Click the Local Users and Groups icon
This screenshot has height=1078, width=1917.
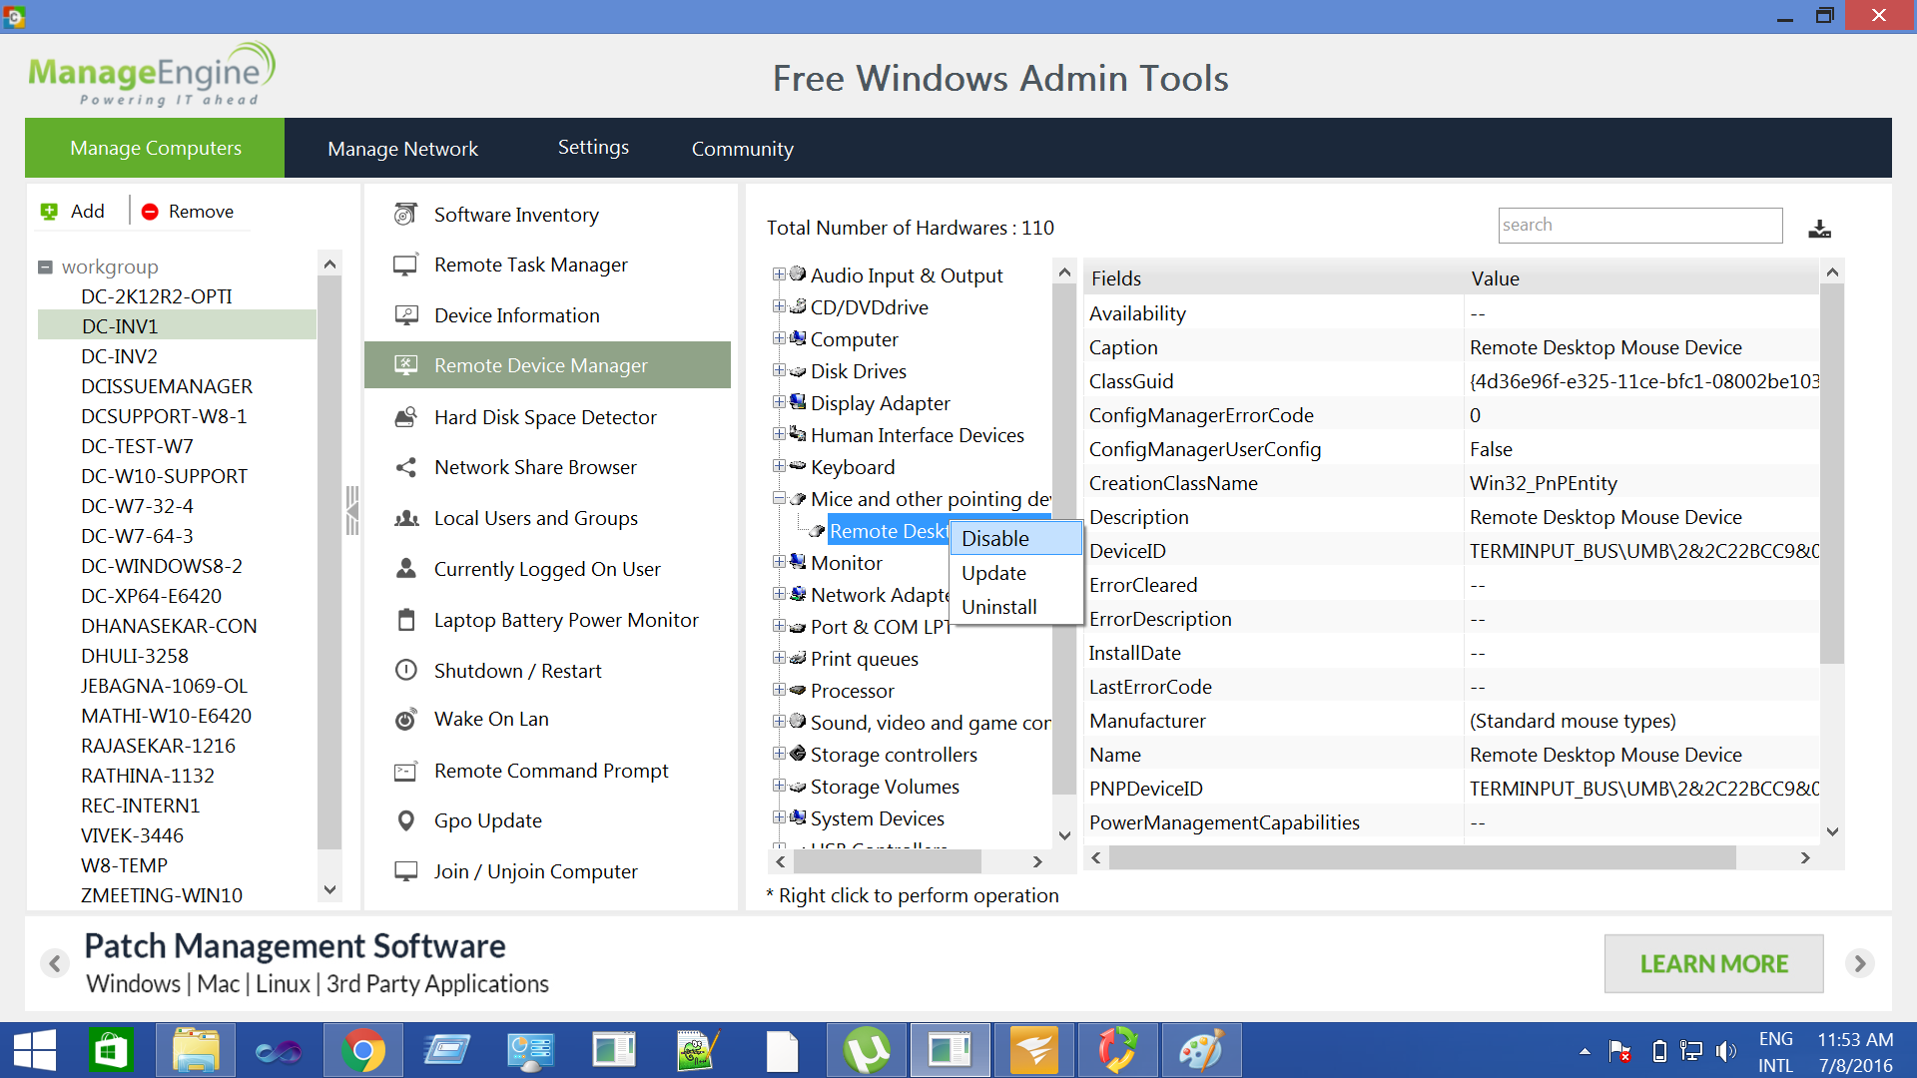tap(405, 518)
